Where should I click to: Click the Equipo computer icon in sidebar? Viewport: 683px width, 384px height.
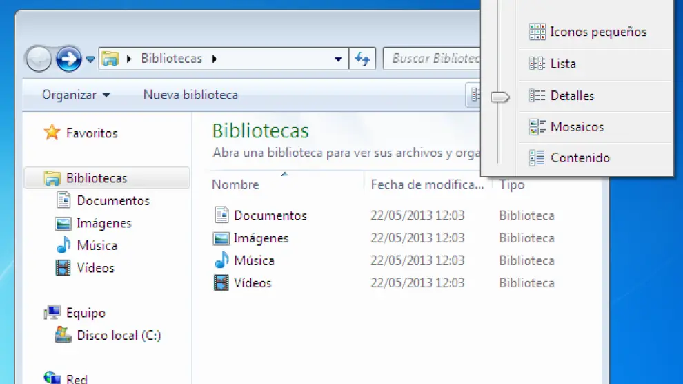[x=52, y=313]
